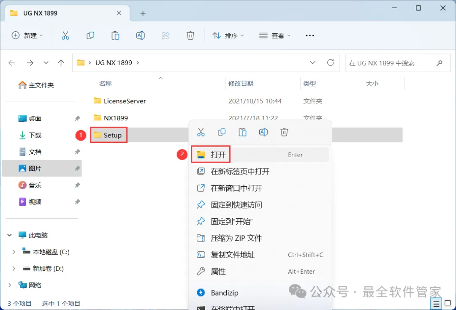This screenshot has height=310, width=456.
Task: Open the 查看 (View) dropdown
Action: [x=275, y=35]
